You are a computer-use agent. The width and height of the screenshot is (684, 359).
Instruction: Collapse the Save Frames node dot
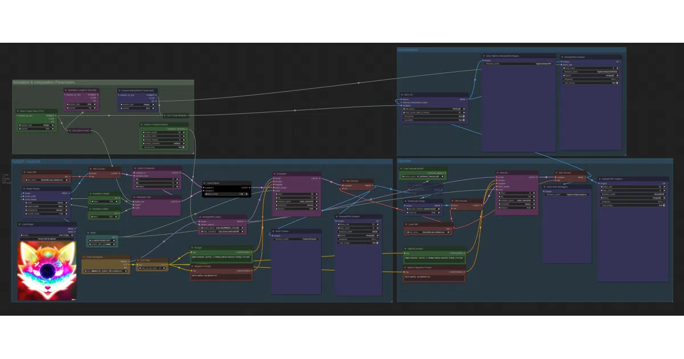(273, 231)
